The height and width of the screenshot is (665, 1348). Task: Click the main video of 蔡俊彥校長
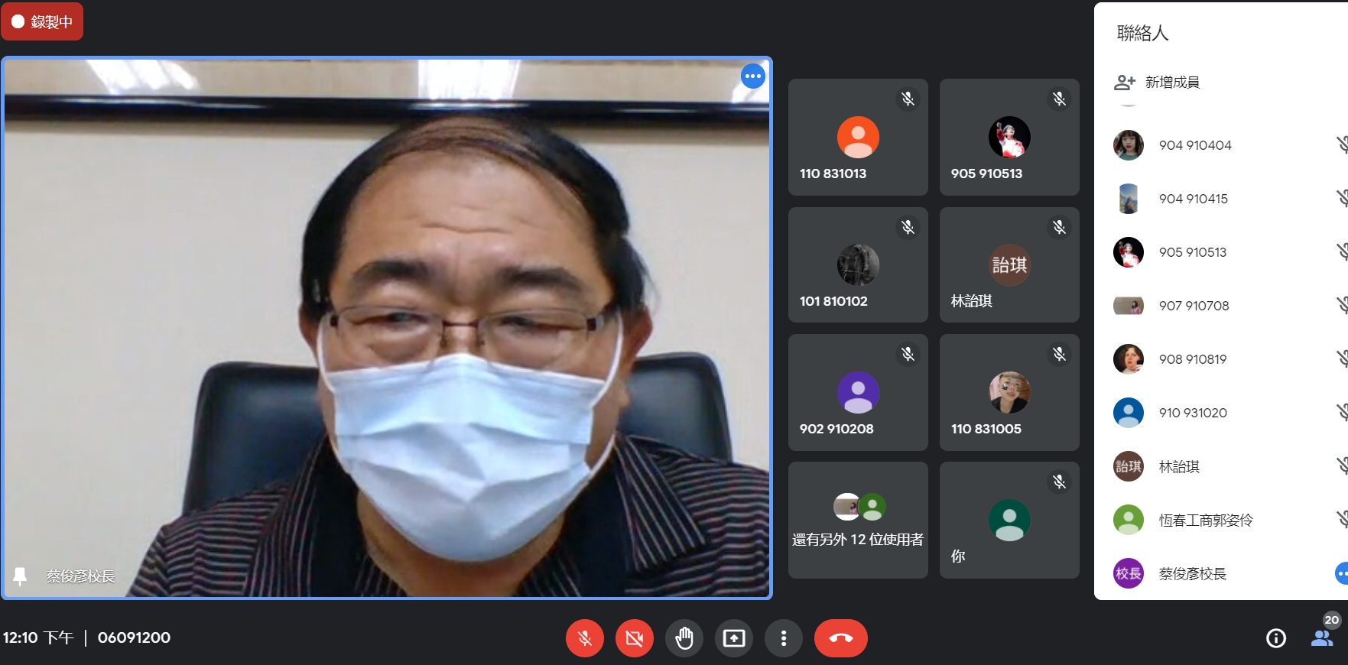click(387, 328)
